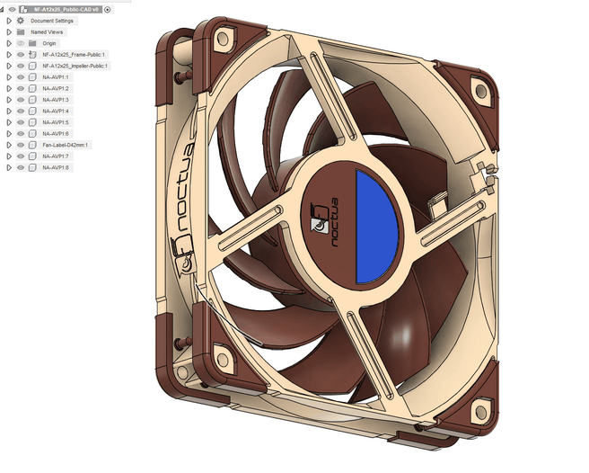Select the 'NA-AVP1:8' label

point(56,167)
